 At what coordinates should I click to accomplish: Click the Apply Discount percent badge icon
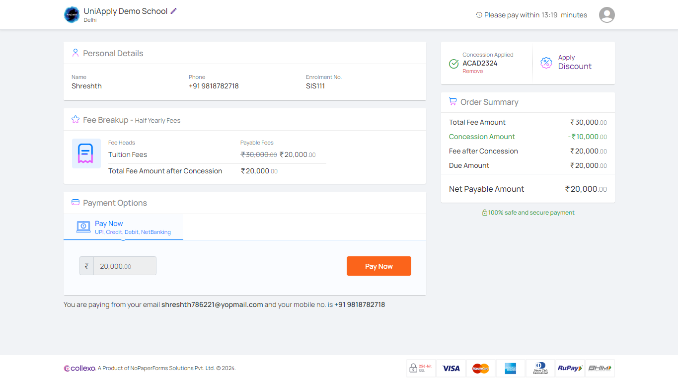coord(546,63)
